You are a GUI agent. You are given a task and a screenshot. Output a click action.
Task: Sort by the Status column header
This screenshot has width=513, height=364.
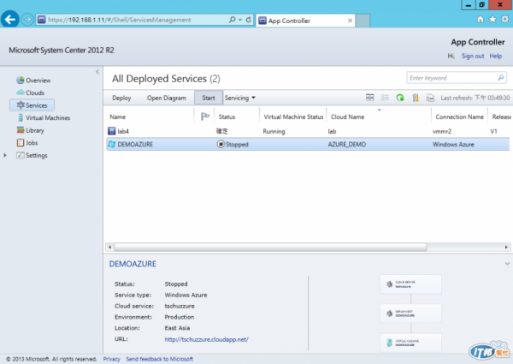[227, 117]
